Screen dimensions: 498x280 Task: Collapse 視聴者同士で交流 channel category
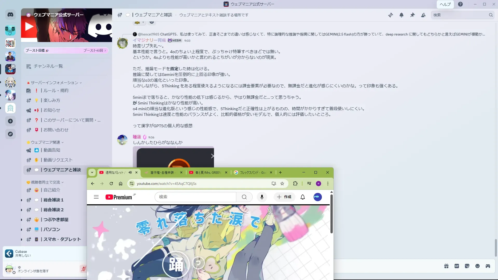(x=45, y=182)
